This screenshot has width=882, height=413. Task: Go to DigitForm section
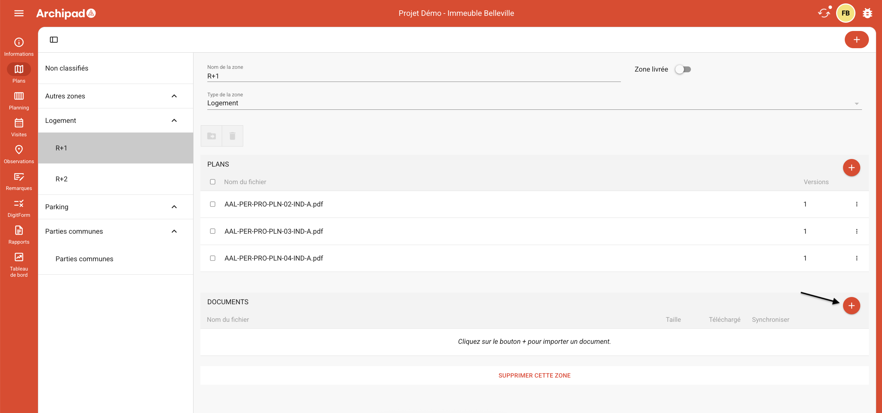click(19, 208)
